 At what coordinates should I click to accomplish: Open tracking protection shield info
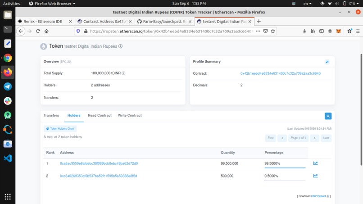coord(78,31)
